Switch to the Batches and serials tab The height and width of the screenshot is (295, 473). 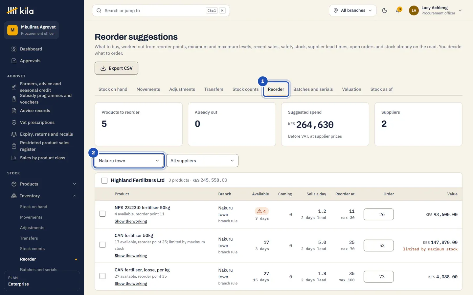point(313,89)
